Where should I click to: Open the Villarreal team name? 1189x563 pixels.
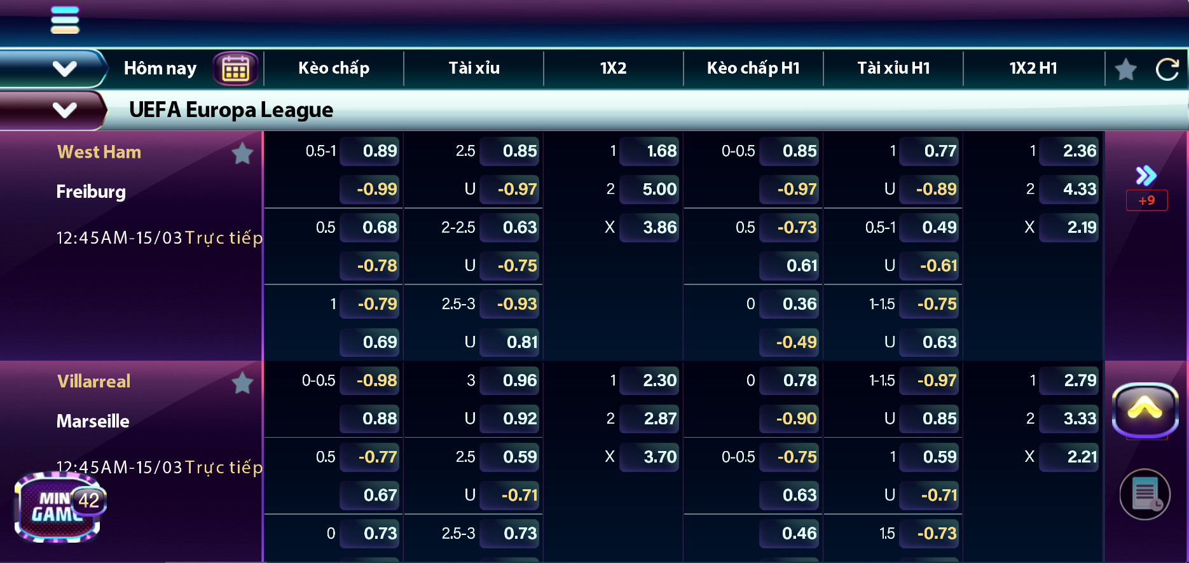tap(93, 381)
